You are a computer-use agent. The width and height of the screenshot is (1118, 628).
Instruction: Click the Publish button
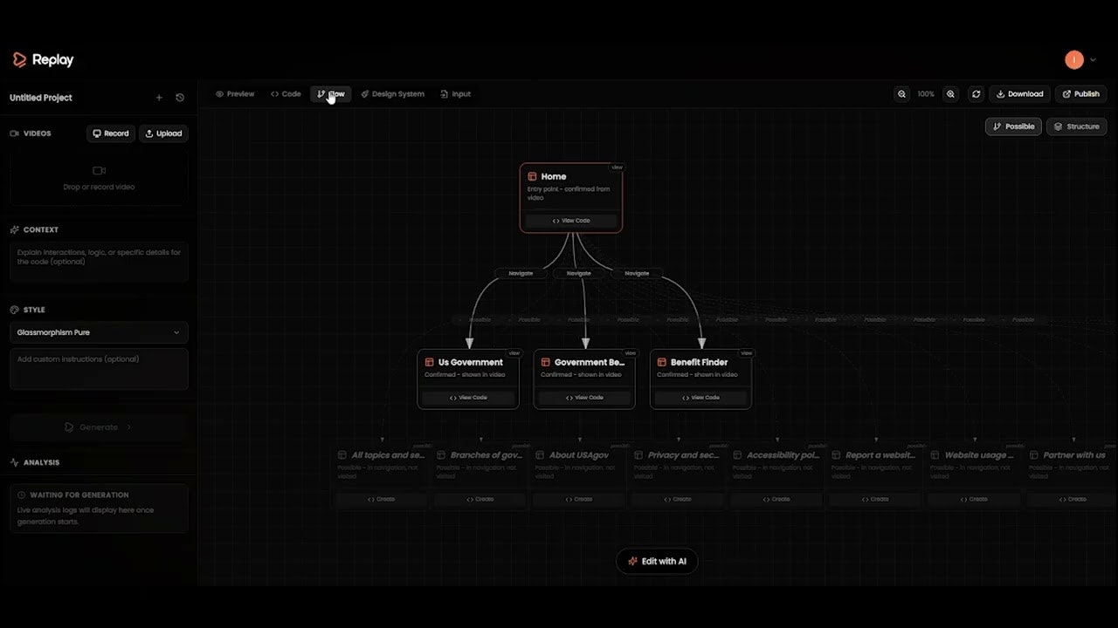pos(1080,93)
